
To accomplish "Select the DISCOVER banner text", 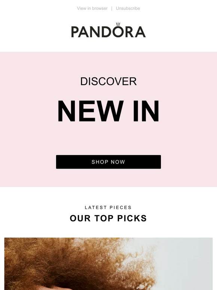I will tap(109, 81).
